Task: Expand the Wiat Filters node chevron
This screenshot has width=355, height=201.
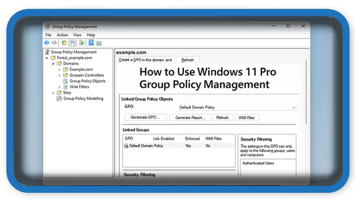Action: tap(59, 87)
